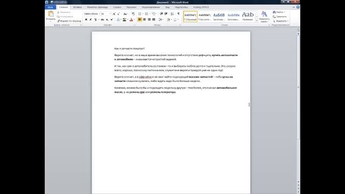345x194 pixels.
Task: Open the Font dialog launcher
Action: (x=135, y=25)
